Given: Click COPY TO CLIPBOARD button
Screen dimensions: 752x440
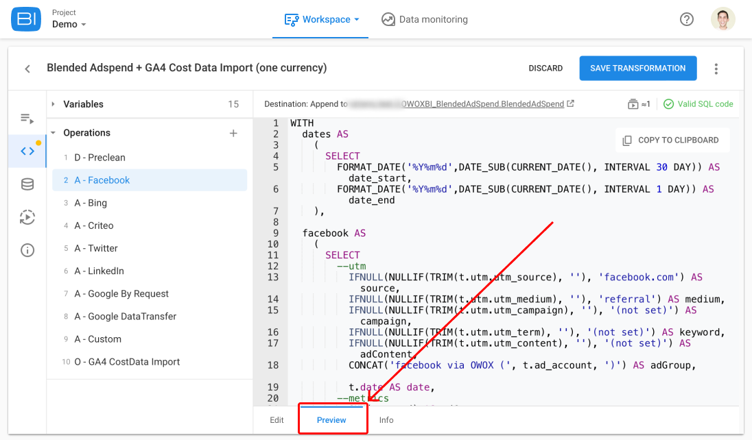Looking at the screenshot, I should point(672,140).
